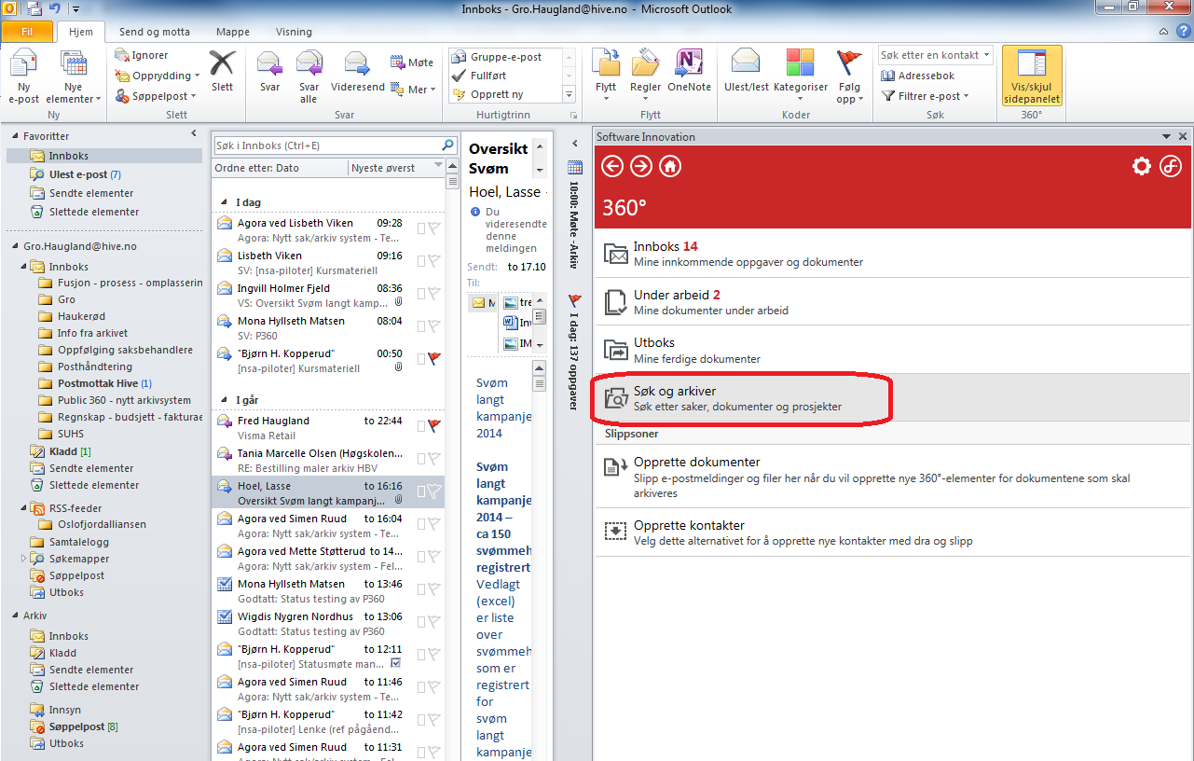Screen dimensions: 1194x761
Task: Expand the Mer reply options
Action: click(x=411, y=90)
